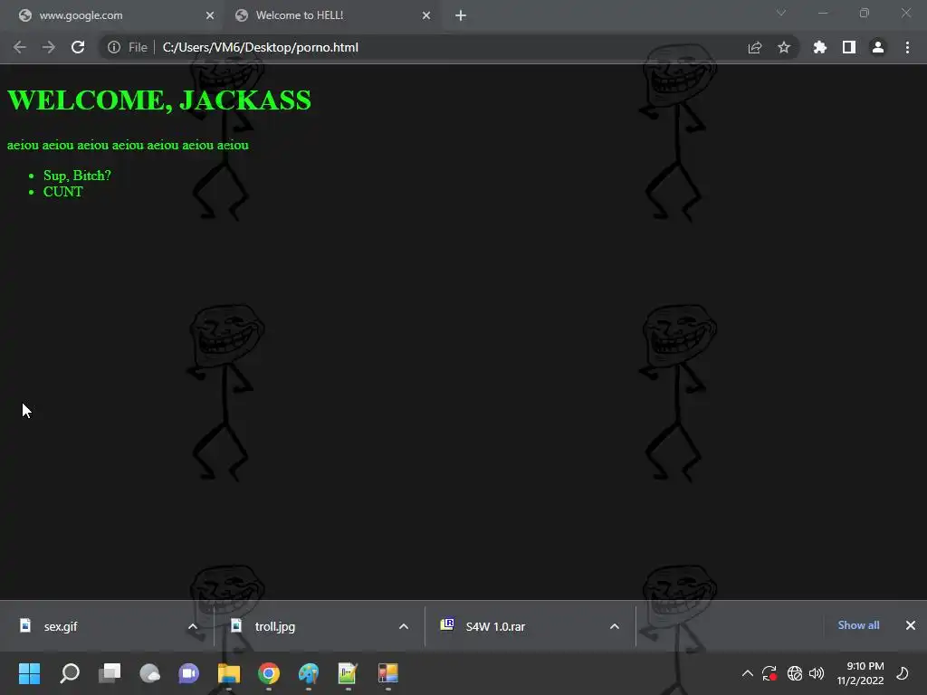This screenshot has width=927, height=695.
Task: Click Show all downloads link
Action: coord(858,625)
